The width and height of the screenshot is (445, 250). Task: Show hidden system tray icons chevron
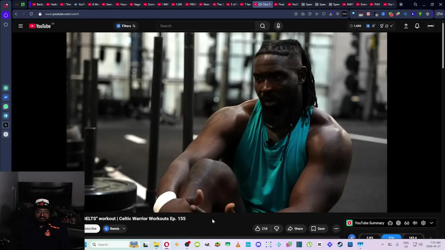[382, 244]
